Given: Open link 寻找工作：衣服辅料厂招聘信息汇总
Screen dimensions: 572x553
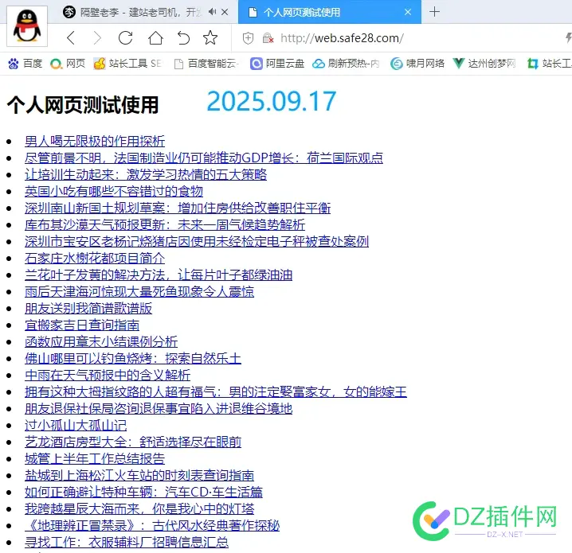Looking at the screenshot, I should coord(127,543).
